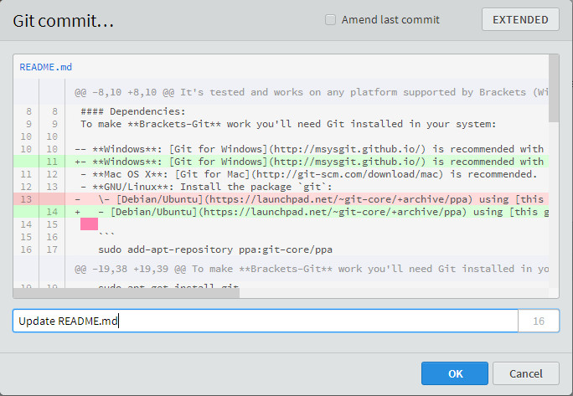
Task: Click the pink trailing whitespace marker
Action: (x=89, y=224)
